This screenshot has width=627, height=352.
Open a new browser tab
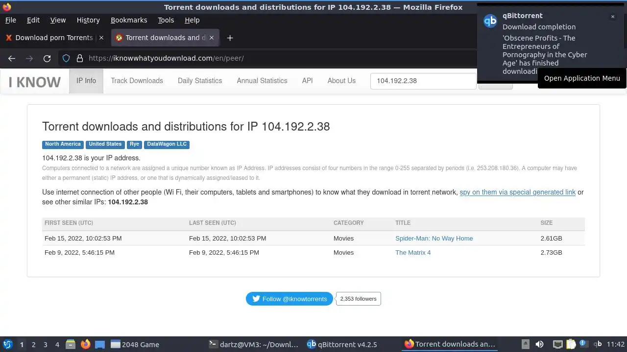230,38
